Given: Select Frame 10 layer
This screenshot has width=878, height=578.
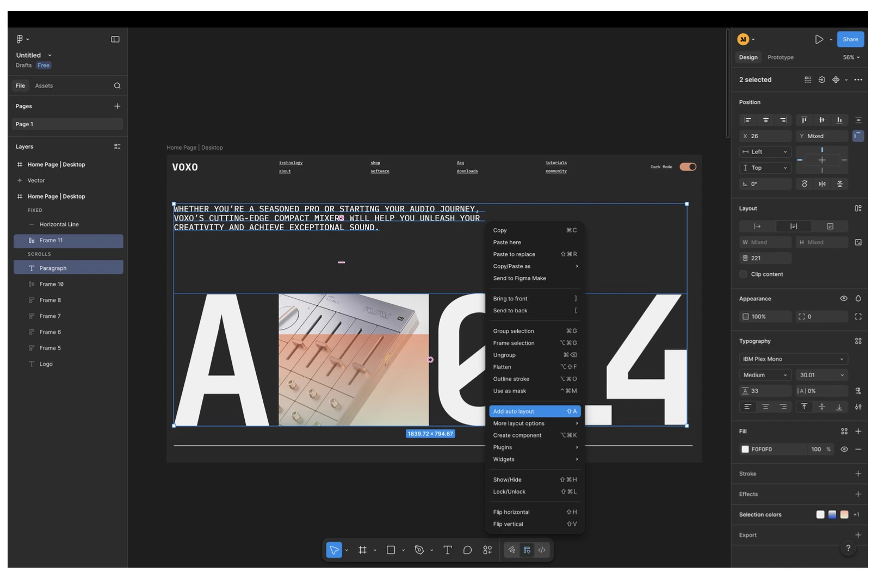Looking at the screenshot, I should coord(69,284).
